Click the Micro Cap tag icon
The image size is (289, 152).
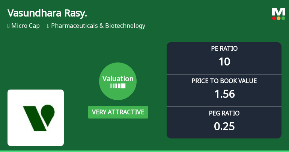pyautogui.click(x=9, y=26)
